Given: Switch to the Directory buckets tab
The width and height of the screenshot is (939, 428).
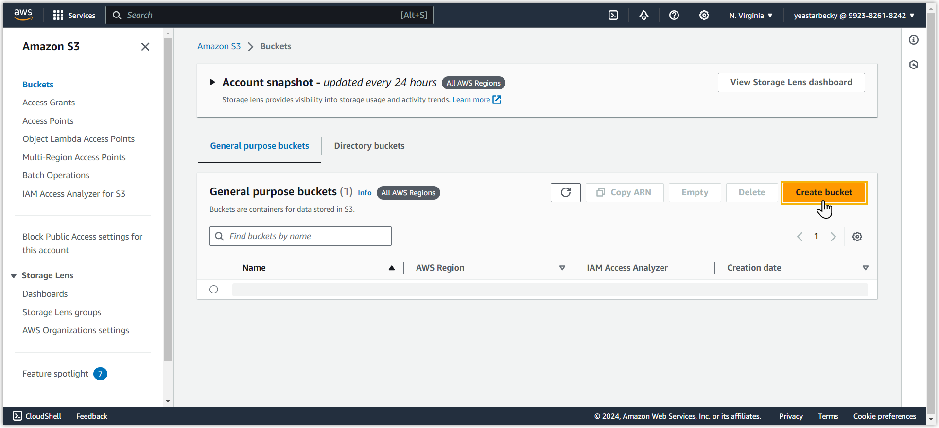Looking at the screenshot, I should (369, 146).
